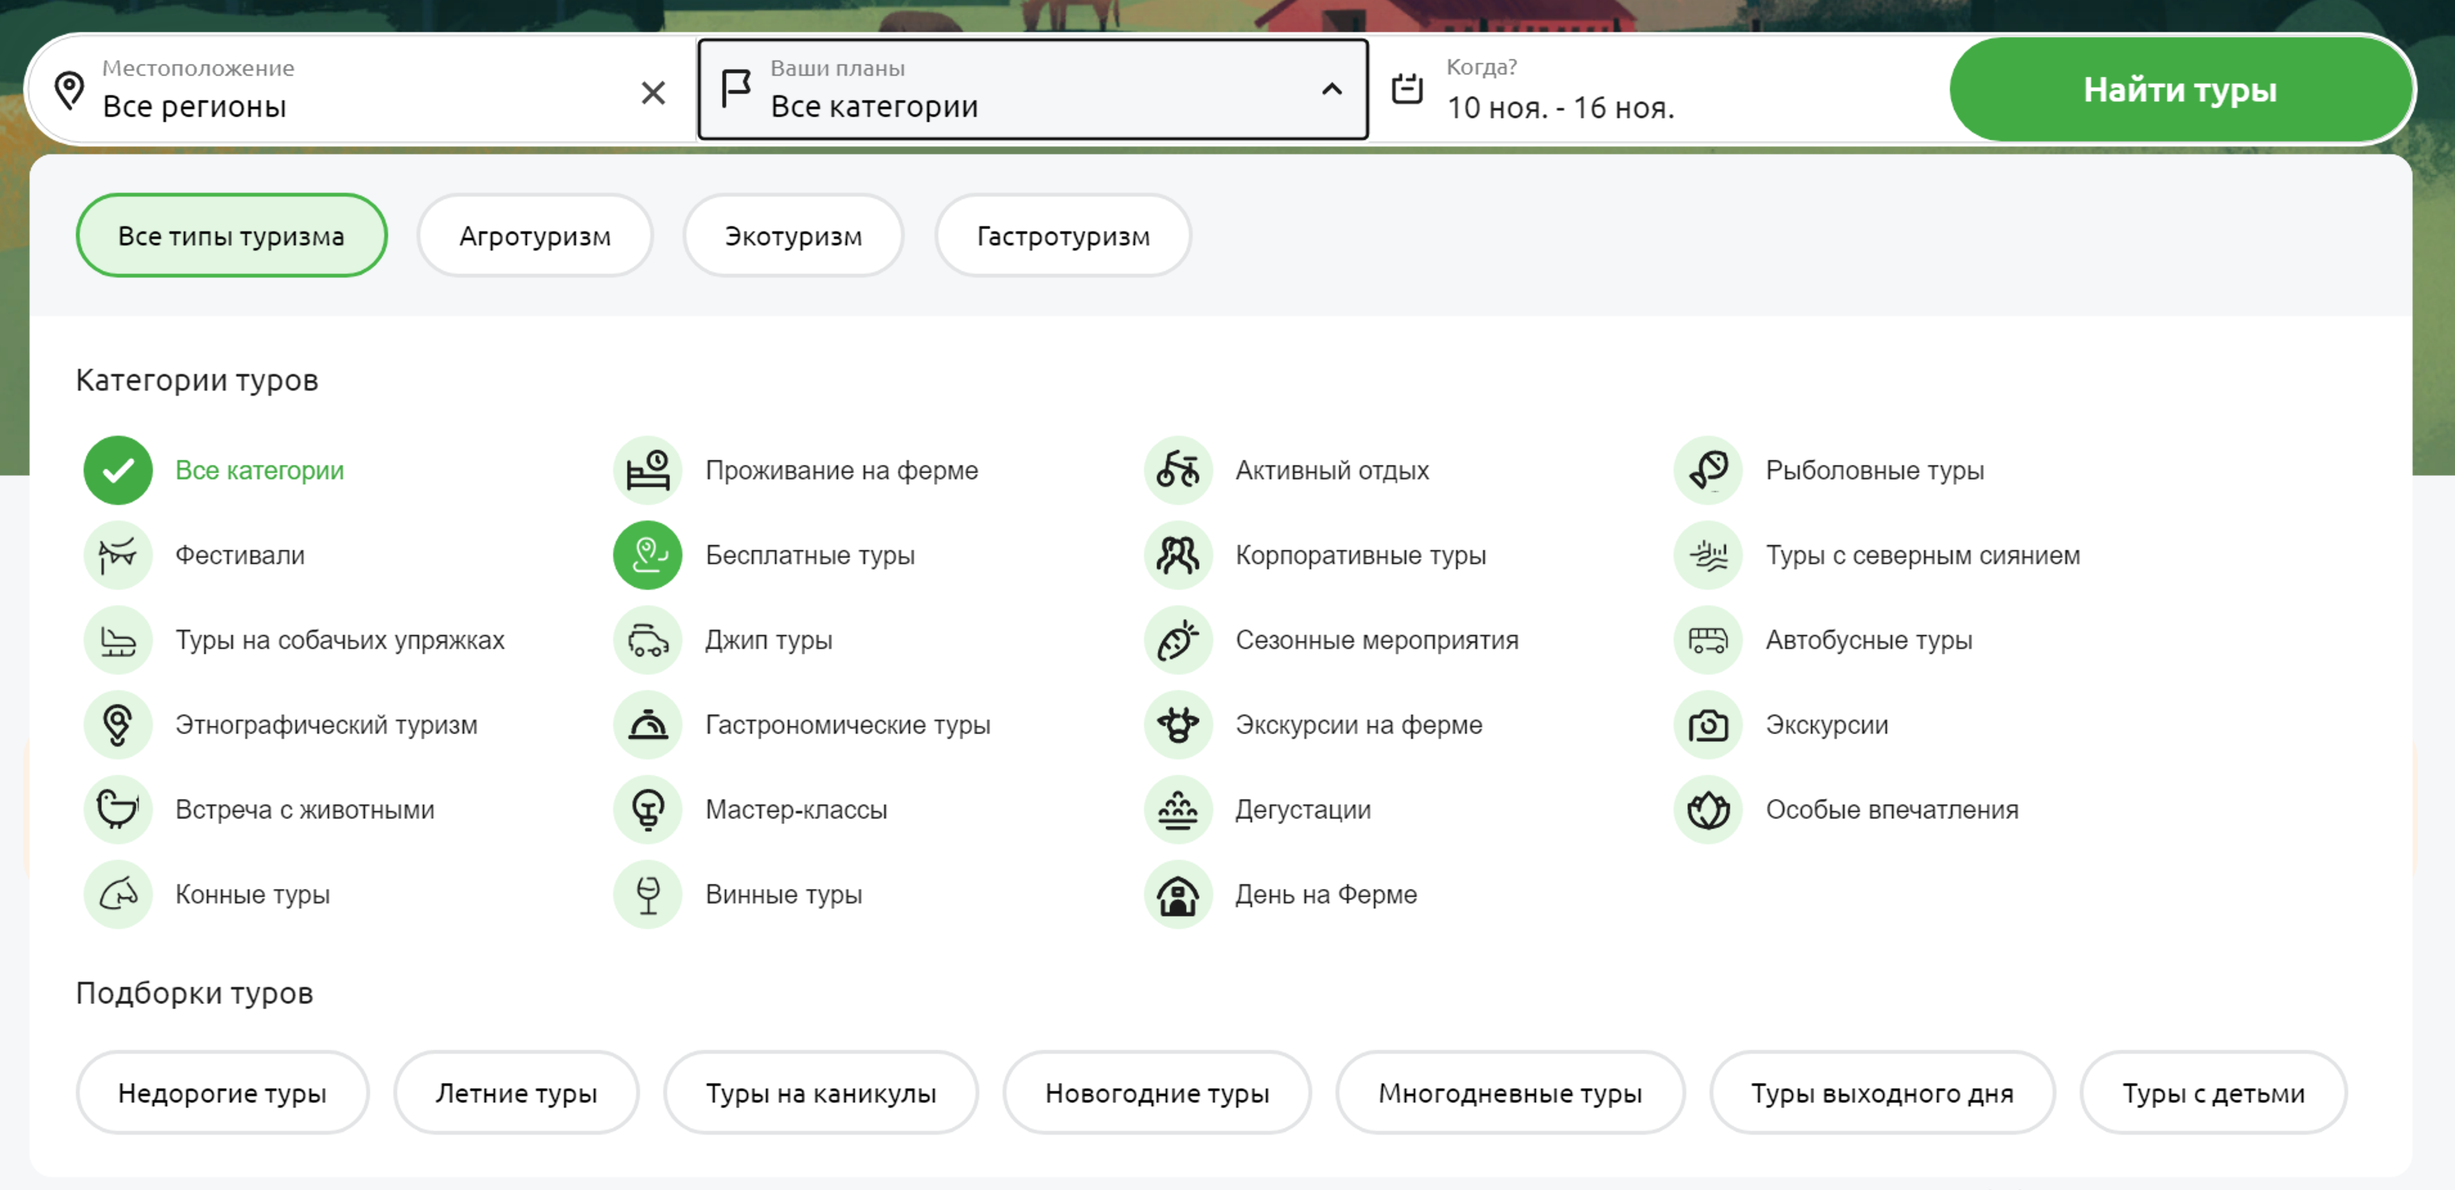Click the Туры с северным сиянием label
The width and height of the screenshot is (2455, 1190).
click(1924, 555)
